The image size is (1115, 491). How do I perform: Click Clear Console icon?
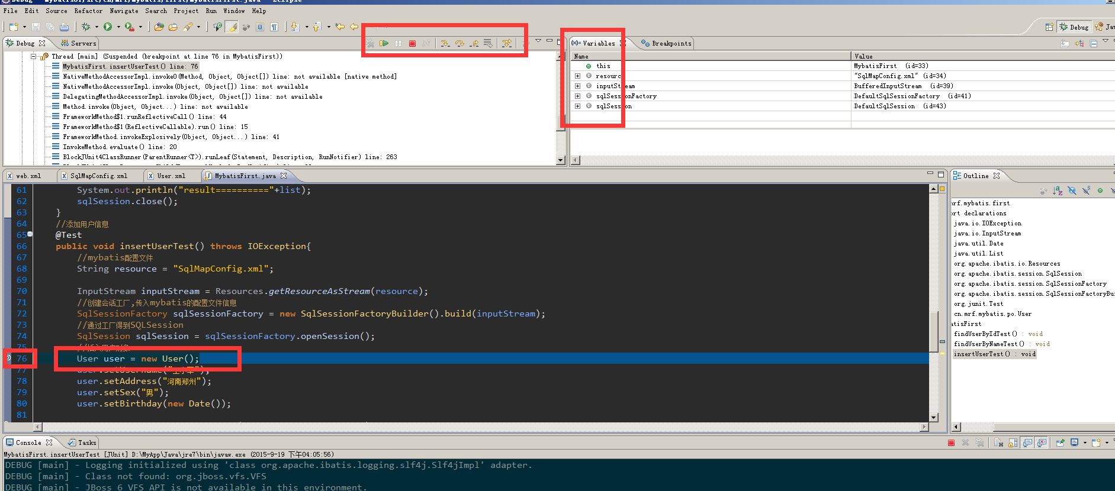coord(998,442)
